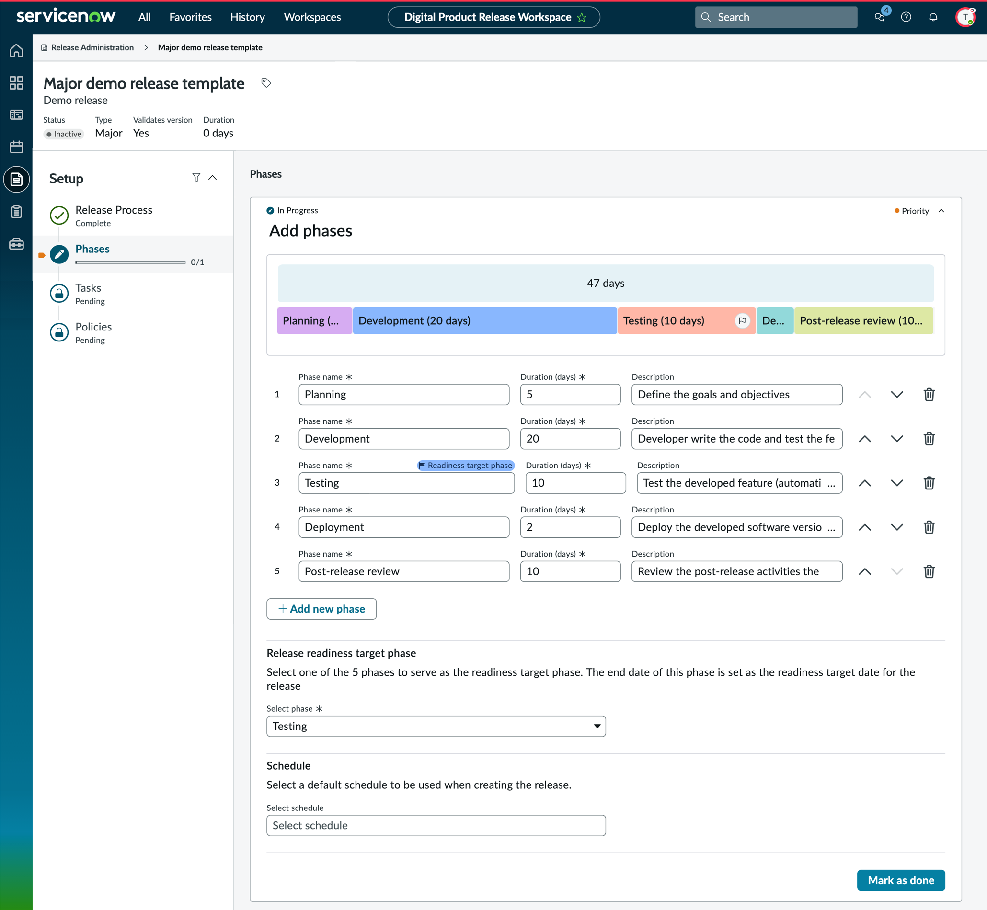Click the Testing phase description field
987x910 pixels.
click(739, 483)
